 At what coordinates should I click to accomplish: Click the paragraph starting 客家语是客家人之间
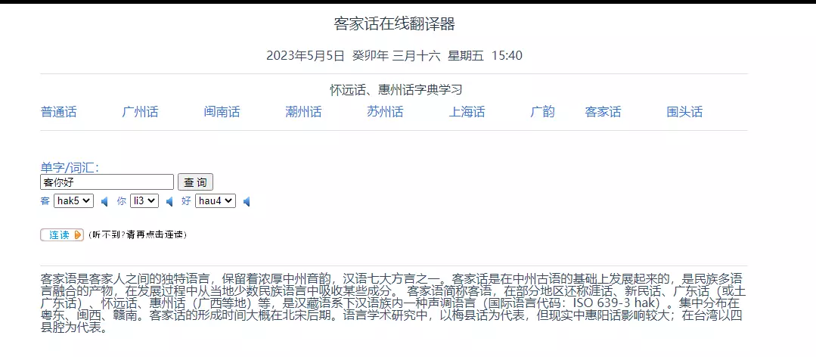pyautogui.click(x=393, y=303)
